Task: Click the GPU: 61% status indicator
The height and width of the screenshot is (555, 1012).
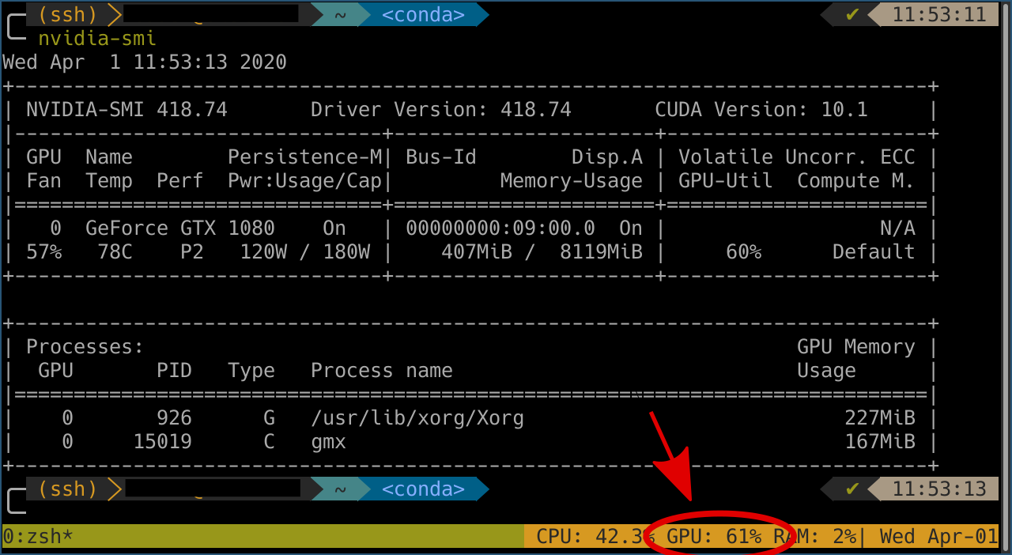Action: click(x=714, y=537)
